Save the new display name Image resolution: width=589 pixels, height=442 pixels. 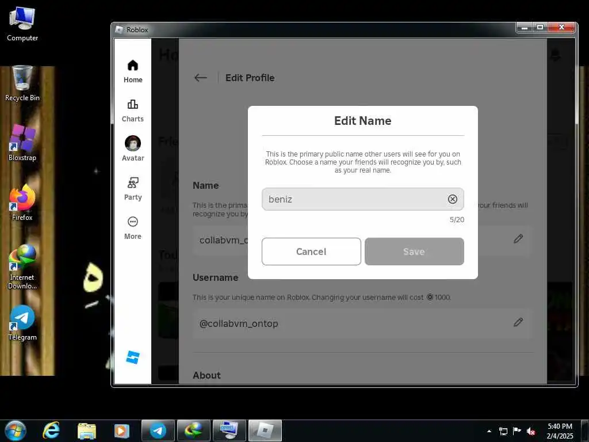(414, 252)
